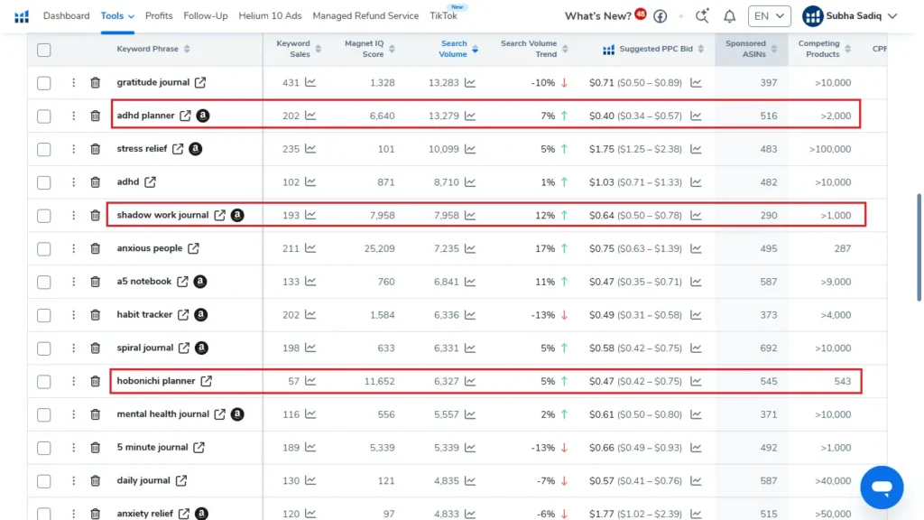Open Managed Refund Service menu item
The width and height of the screenshot is (924, 520).
coord(365,16)
